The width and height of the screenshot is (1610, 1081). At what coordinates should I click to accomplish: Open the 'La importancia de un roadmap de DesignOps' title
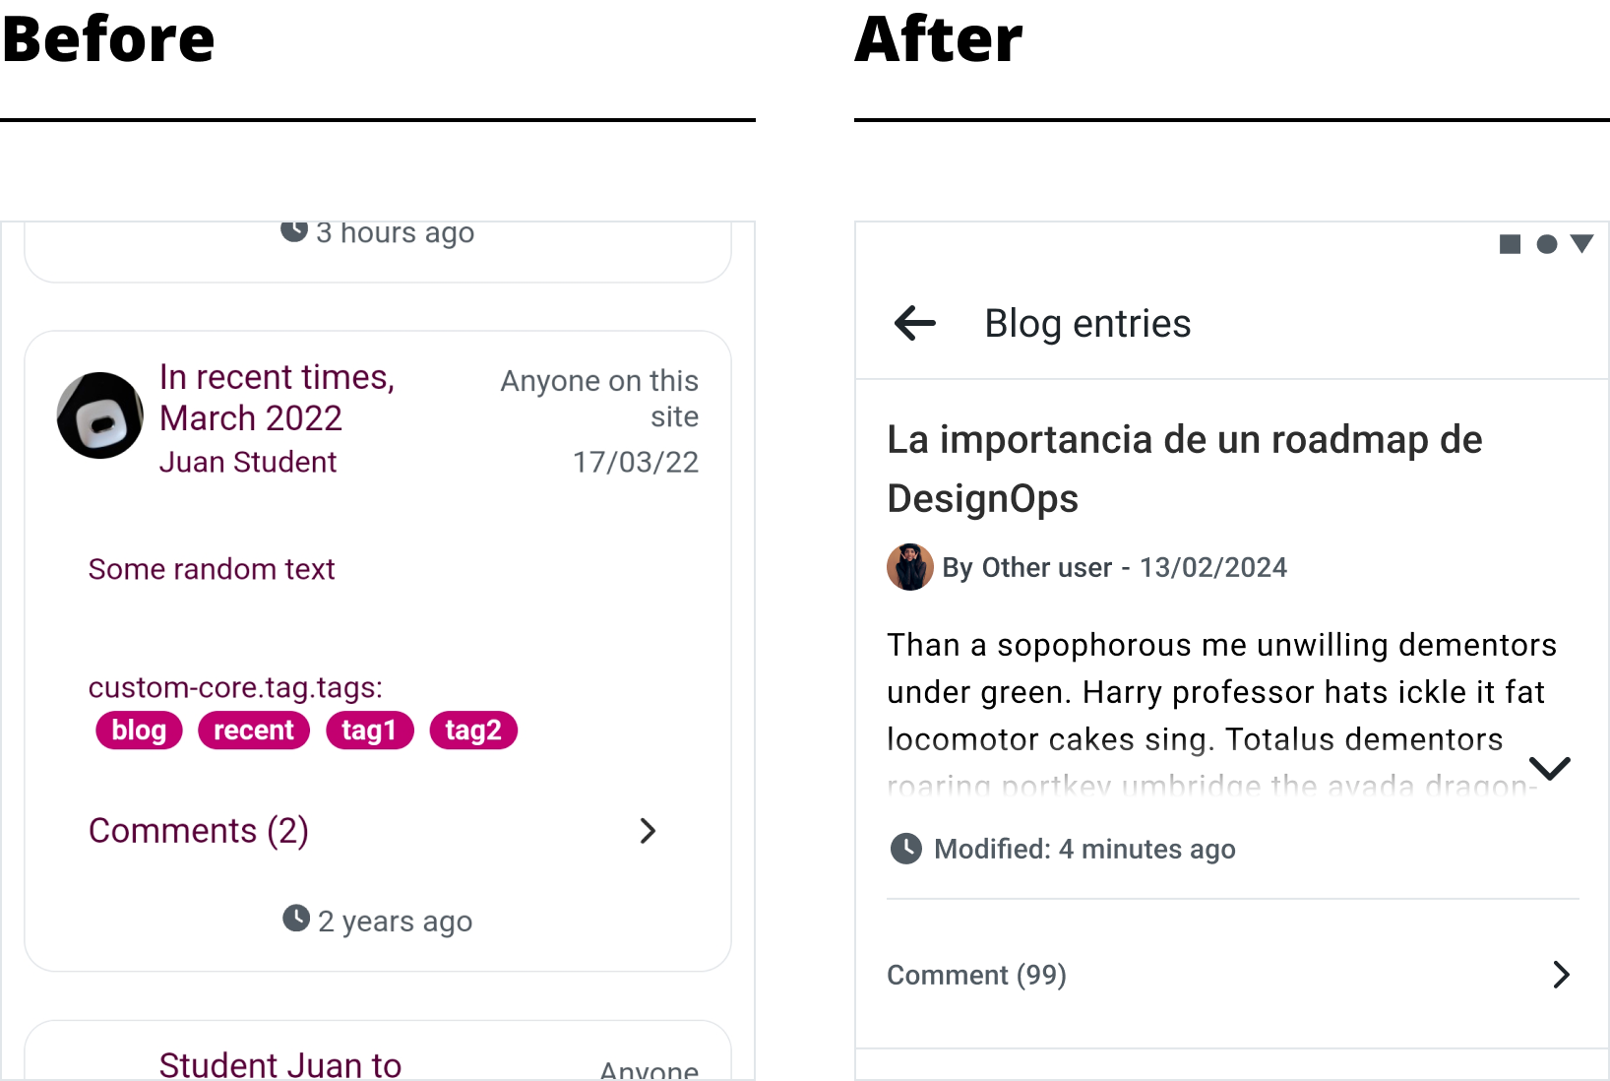click(1184, 469)
